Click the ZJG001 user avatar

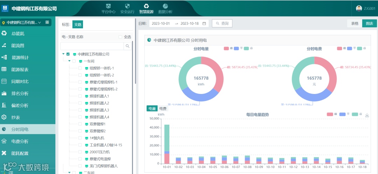tap(359, 8)
